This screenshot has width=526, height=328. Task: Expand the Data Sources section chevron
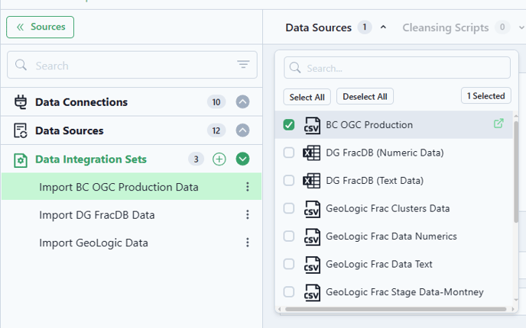point(242,130)
